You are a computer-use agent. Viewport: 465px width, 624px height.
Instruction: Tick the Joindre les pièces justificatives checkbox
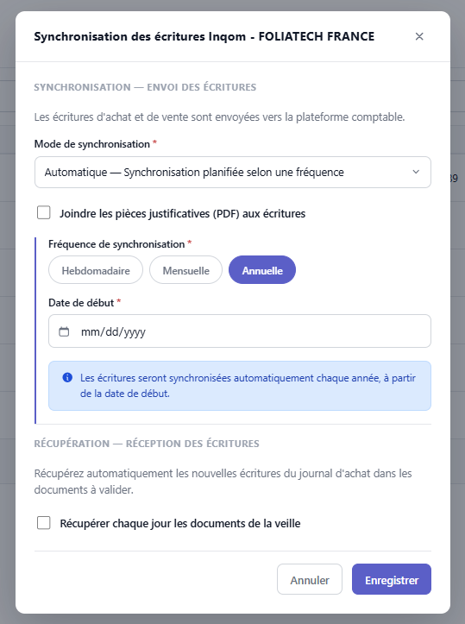pos(44,213)
